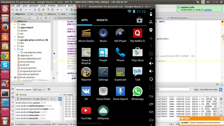Expand the google-play-services_lib folder

point(15,40)
